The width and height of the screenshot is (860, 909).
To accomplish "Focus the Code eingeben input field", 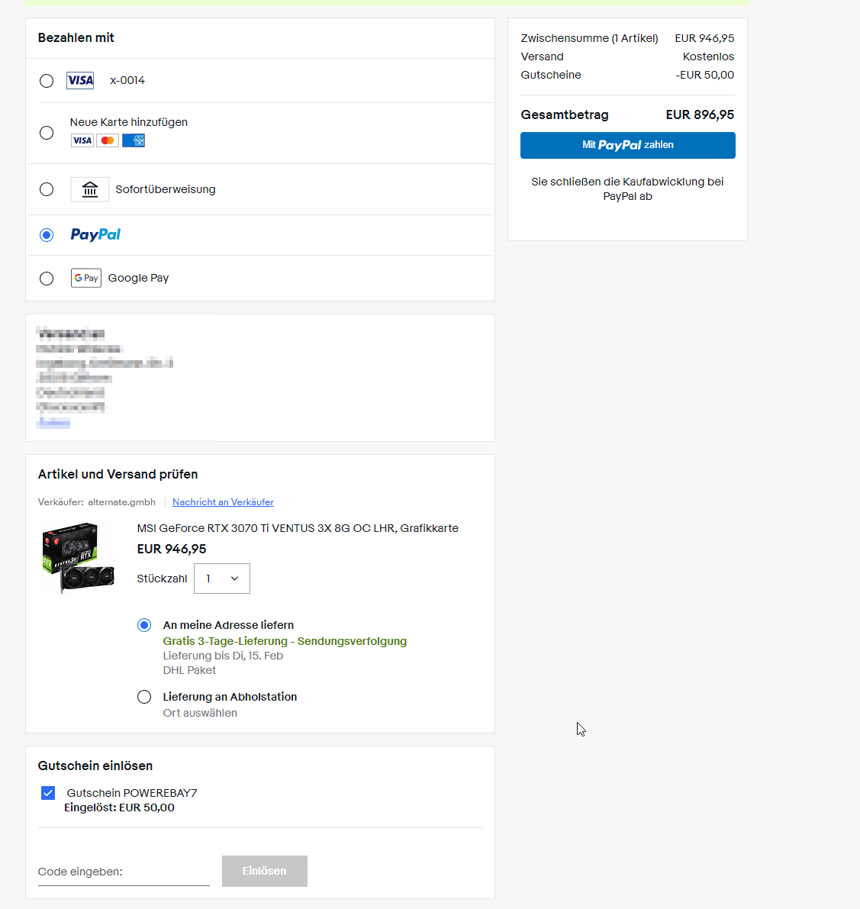I will [124, 872].
